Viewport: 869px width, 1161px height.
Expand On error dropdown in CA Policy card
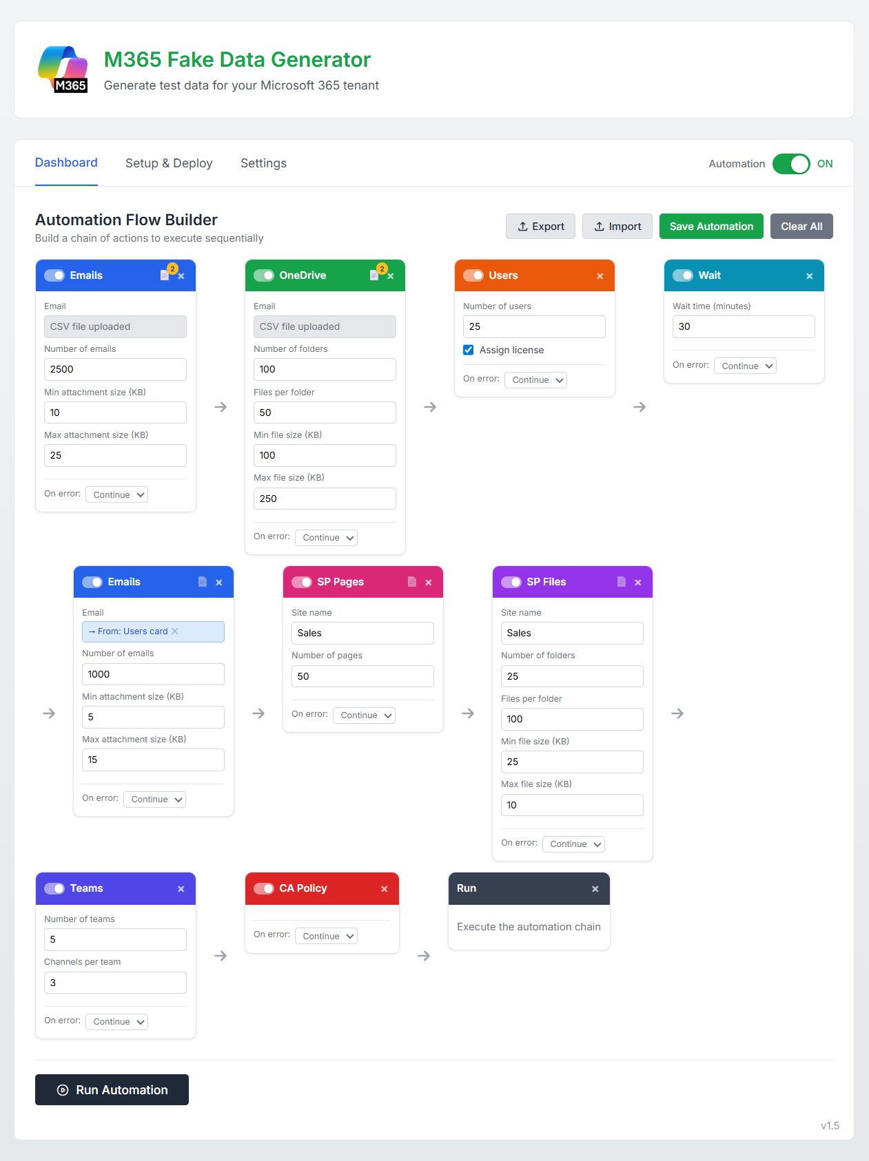pos(326,936)
